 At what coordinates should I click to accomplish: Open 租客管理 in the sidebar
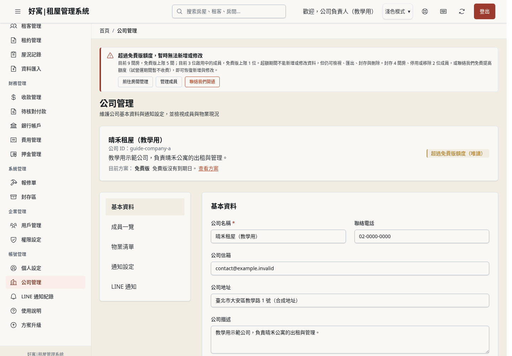pos(46,26)
